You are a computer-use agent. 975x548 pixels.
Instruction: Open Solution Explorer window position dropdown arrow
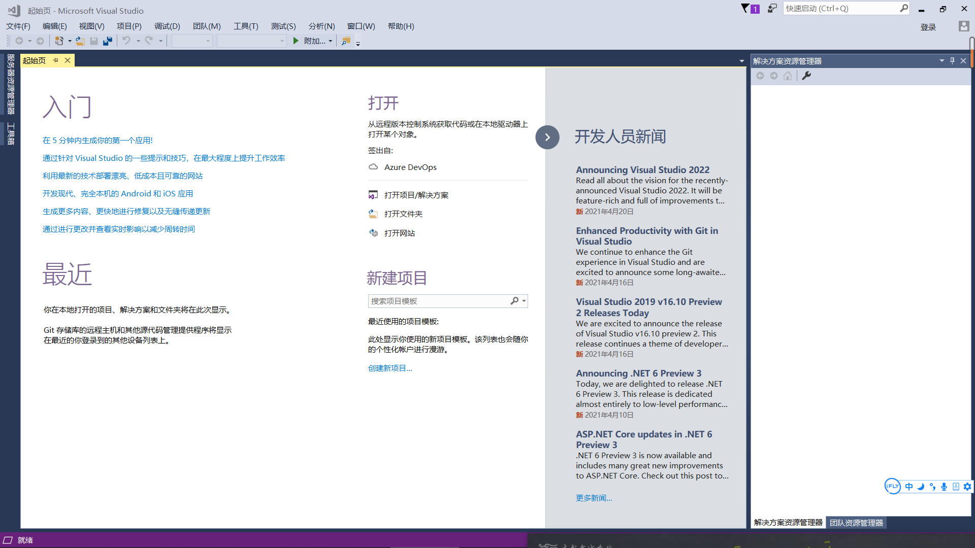(x=941, y=61)
